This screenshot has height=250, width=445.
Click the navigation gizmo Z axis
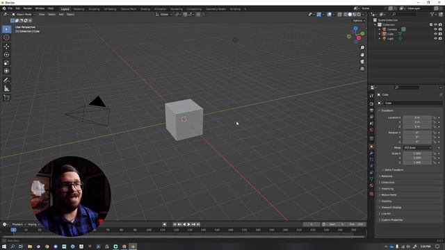pos(355,28)
